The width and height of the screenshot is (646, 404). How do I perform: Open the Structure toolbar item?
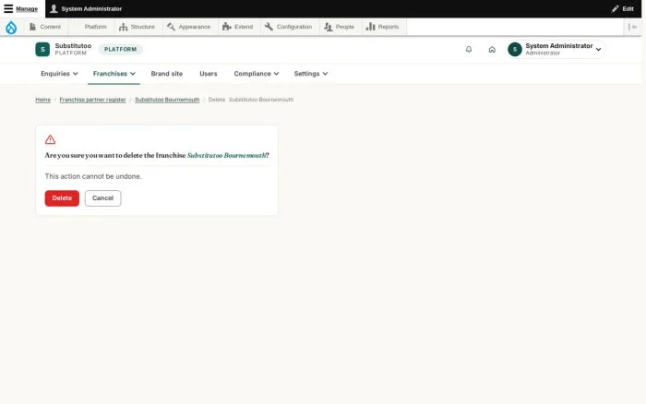pyautogui.click(x=137, y=27)
